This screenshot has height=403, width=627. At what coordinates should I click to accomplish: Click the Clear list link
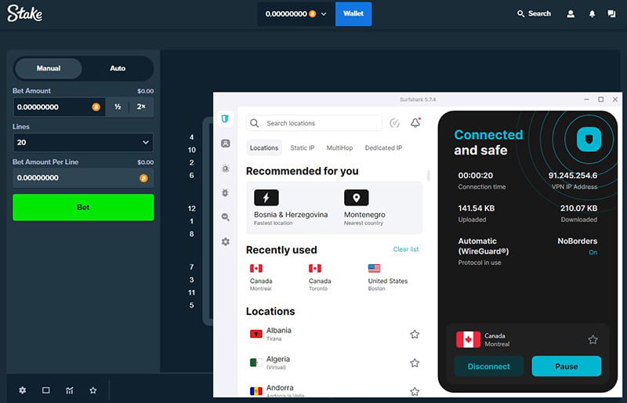tap(406, 249)
